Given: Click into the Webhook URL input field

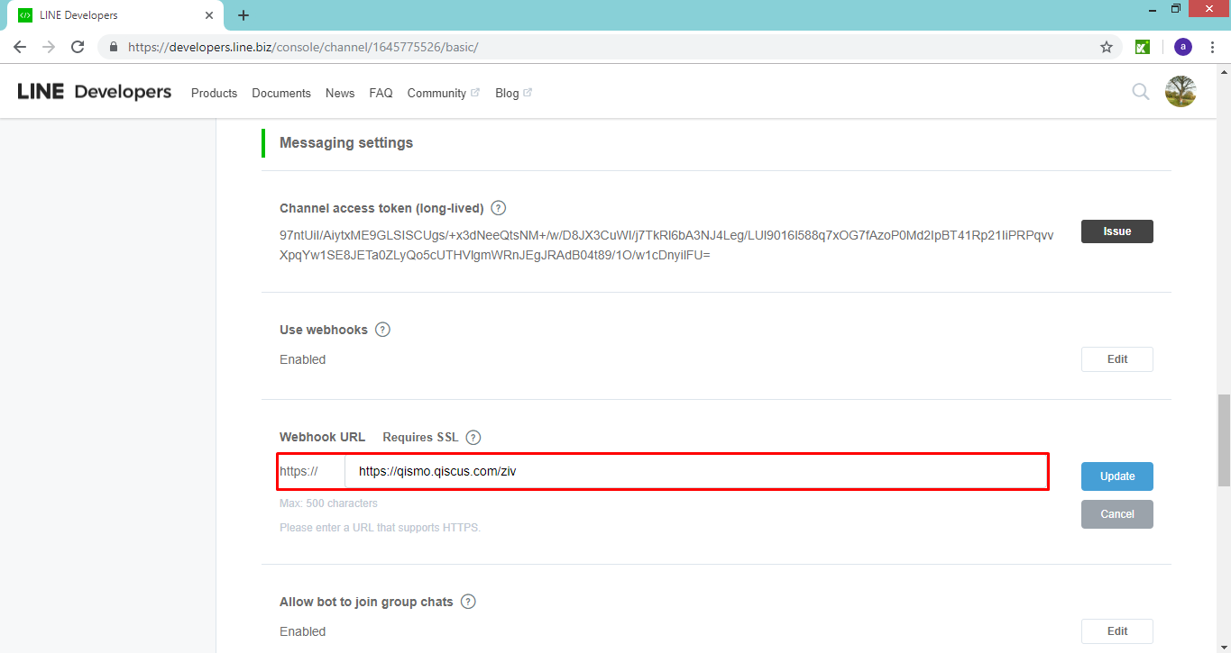Looking at the screenshot, I should click(x=696, y=471).
